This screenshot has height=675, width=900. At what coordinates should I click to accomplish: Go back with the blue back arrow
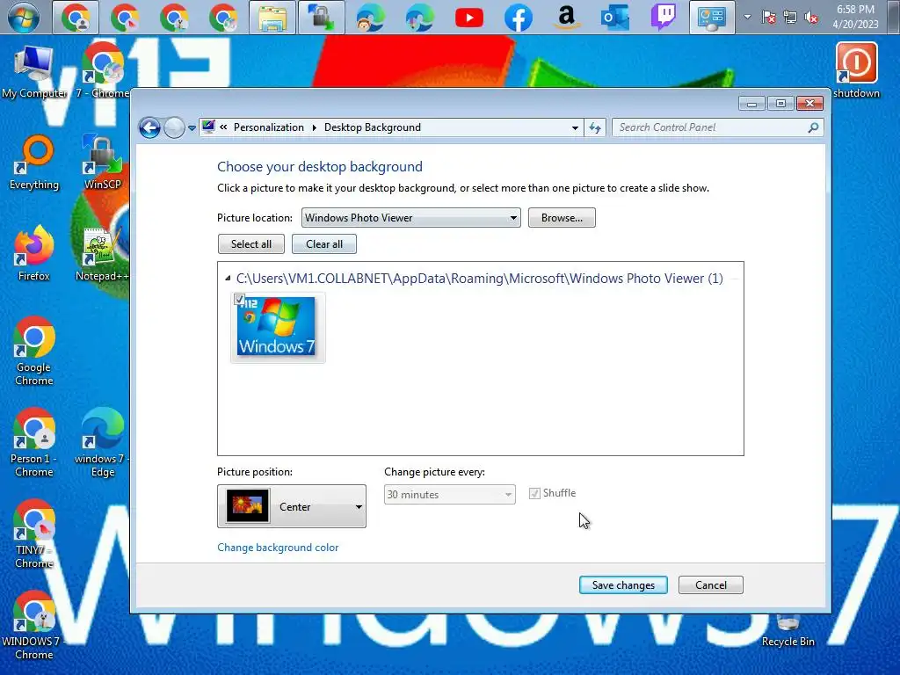pos(149,127)
